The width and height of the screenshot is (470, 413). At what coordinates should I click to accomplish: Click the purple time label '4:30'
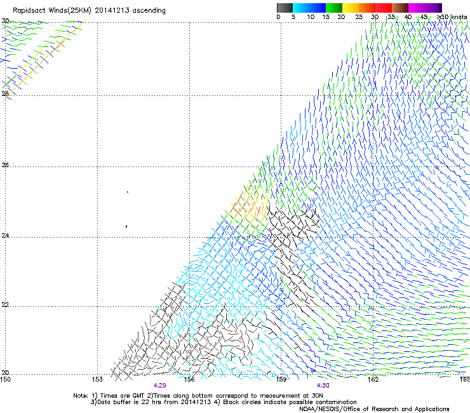pos(323,386)
